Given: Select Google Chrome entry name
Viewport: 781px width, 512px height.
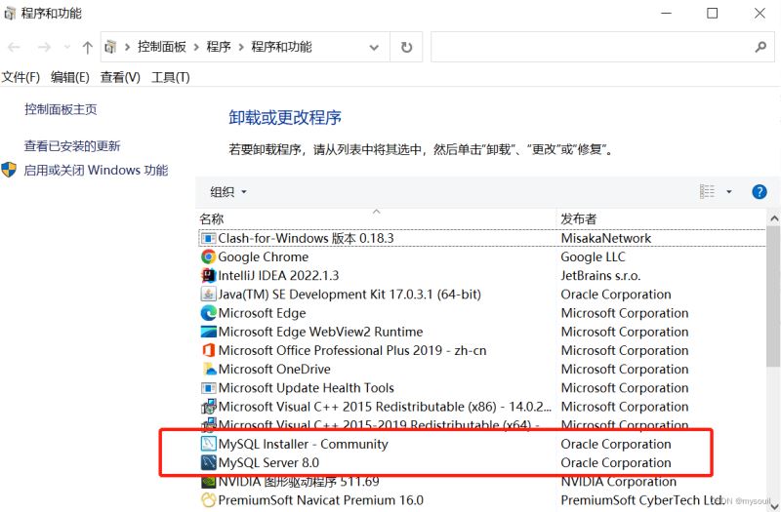Looking at the screenshot, I should pyautogui.click(x=263, y=256).
